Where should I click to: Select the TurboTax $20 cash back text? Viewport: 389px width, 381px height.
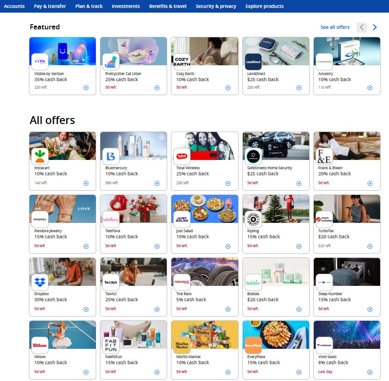coord(334,237)
